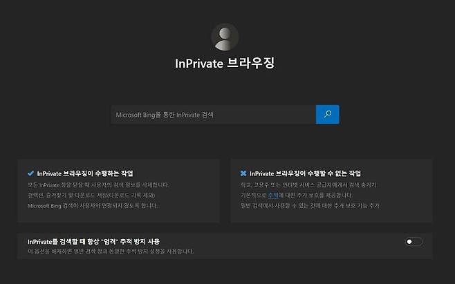Enable the '엄격' tracking prevention toggle

pos(414,242)
